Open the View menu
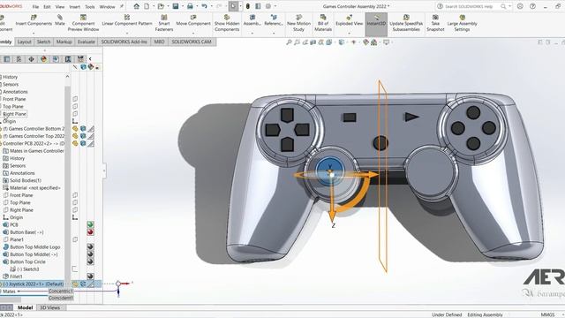Screen dimensions: 565x318 coord(60,6)
